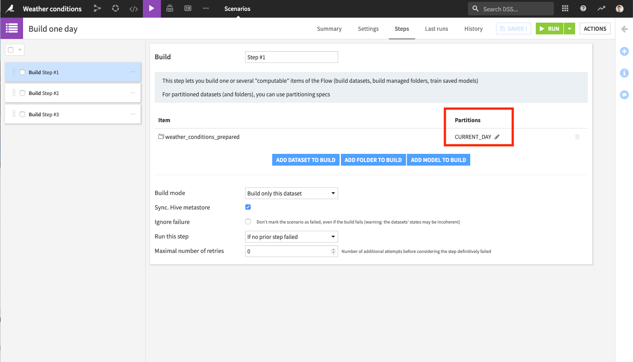The height and width of the screenshot is (362, 633).
Task: Open Build Step #1 options ellipsis
Action: tap(133, 72)
